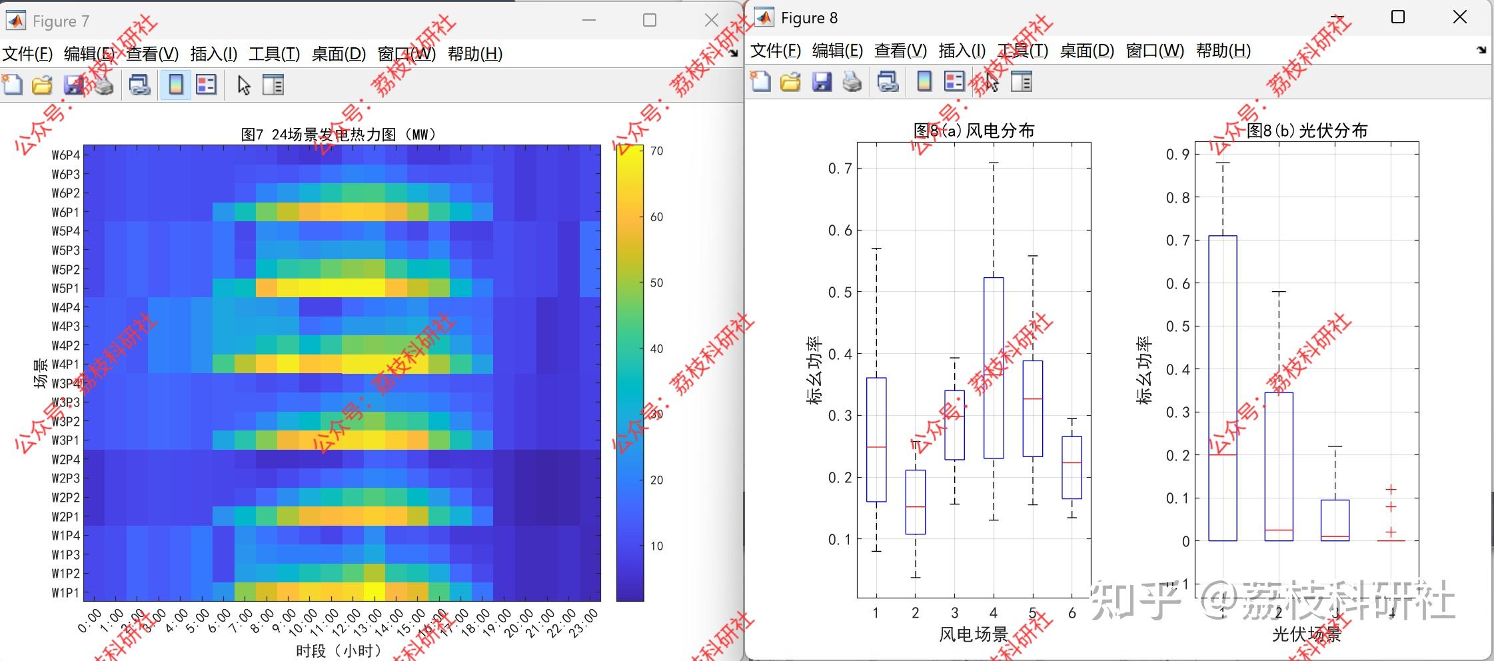The image size is (1494, 661).
Task: Open 桌面(D) menu in Figure 7
Action: [339, 54]
